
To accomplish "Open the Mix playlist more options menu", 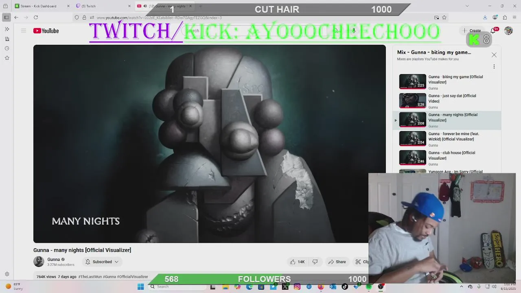I will pos(494,67).
